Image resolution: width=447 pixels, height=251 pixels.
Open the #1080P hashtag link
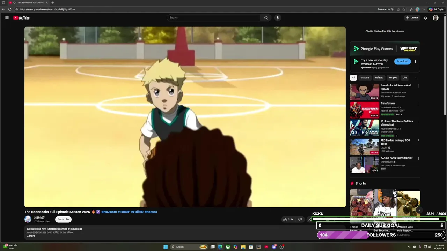124,212
